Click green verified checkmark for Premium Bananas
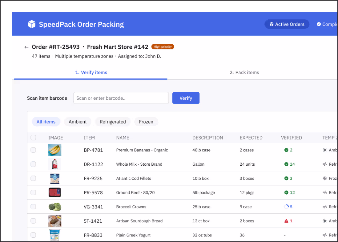Image resolution: width=338 pixels, height=242 pixels. pyautogui.click(x=286, y=150)
